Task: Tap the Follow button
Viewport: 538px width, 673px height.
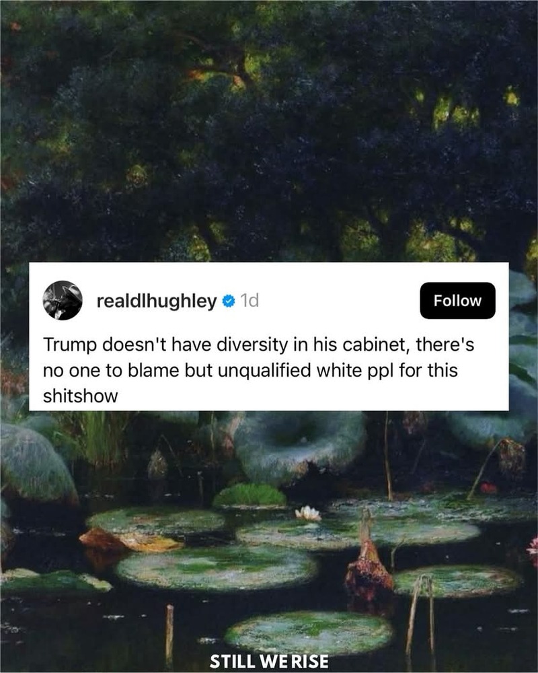Action: click(x=457, y=300)
